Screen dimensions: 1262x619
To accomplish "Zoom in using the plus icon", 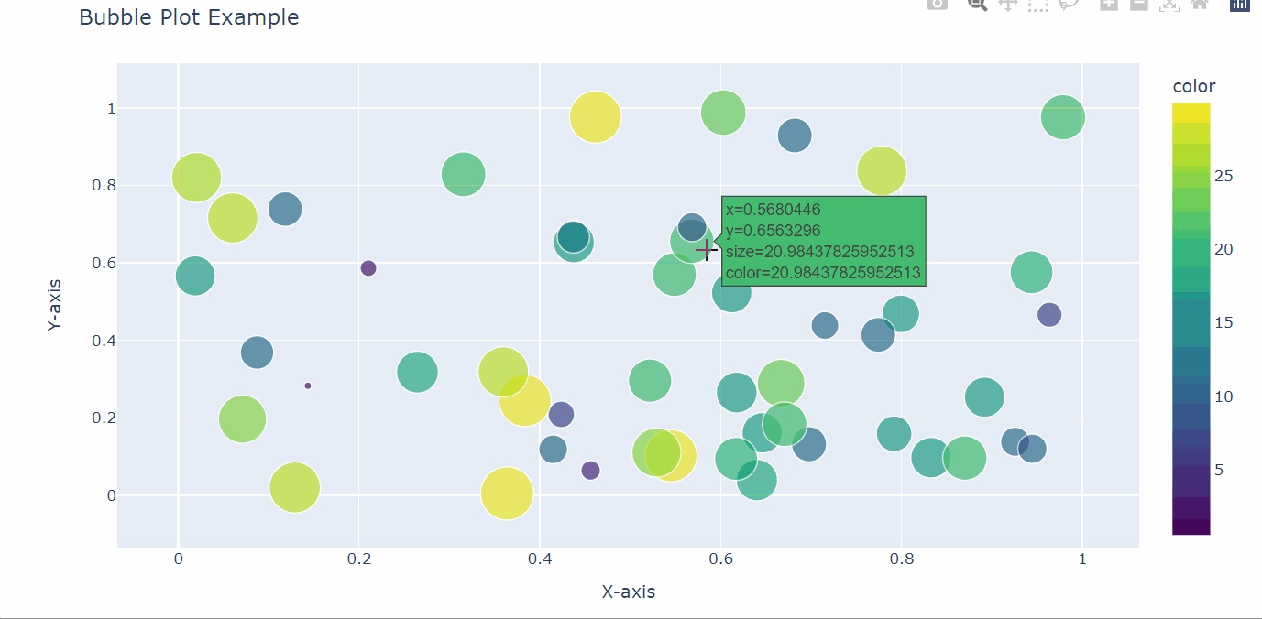I will pyautogui.click(x=1109, y=4).
